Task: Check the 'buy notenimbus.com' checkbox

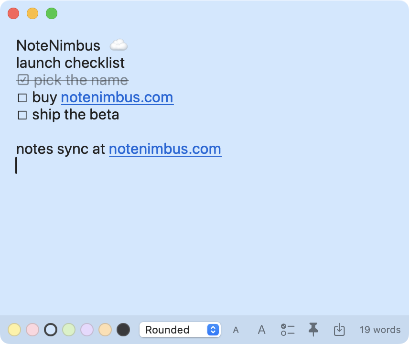Action: pyautogui.click(x=22, y=98)
